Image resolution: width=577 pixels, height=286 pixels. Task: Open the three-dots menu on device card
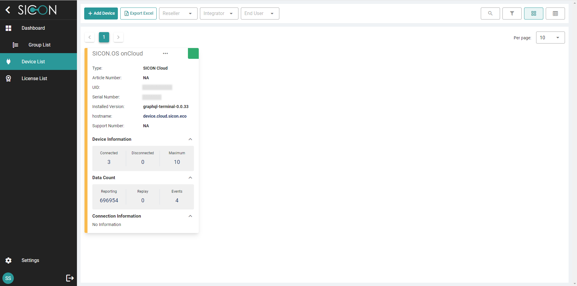coord(165,53)
